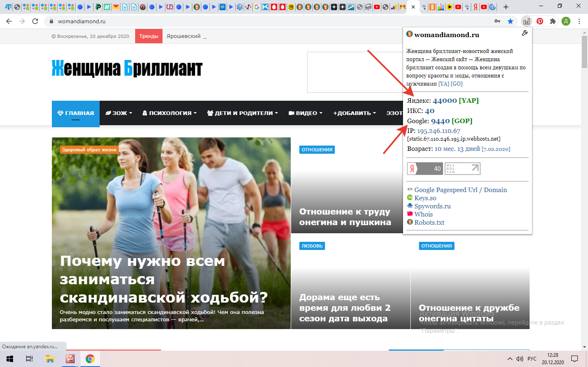The width and height of the screenshot is (588, 367).
Task: Open File Explorer from the taskbar
Action: [x=50, y=359]
